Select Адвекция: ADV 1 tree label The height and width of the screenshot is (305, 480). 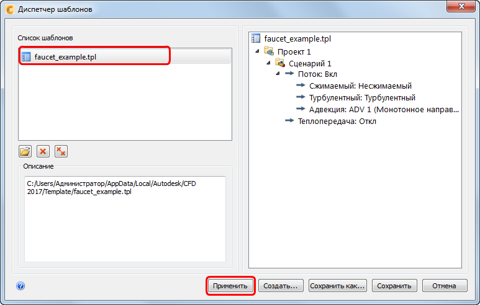point(384,109)
